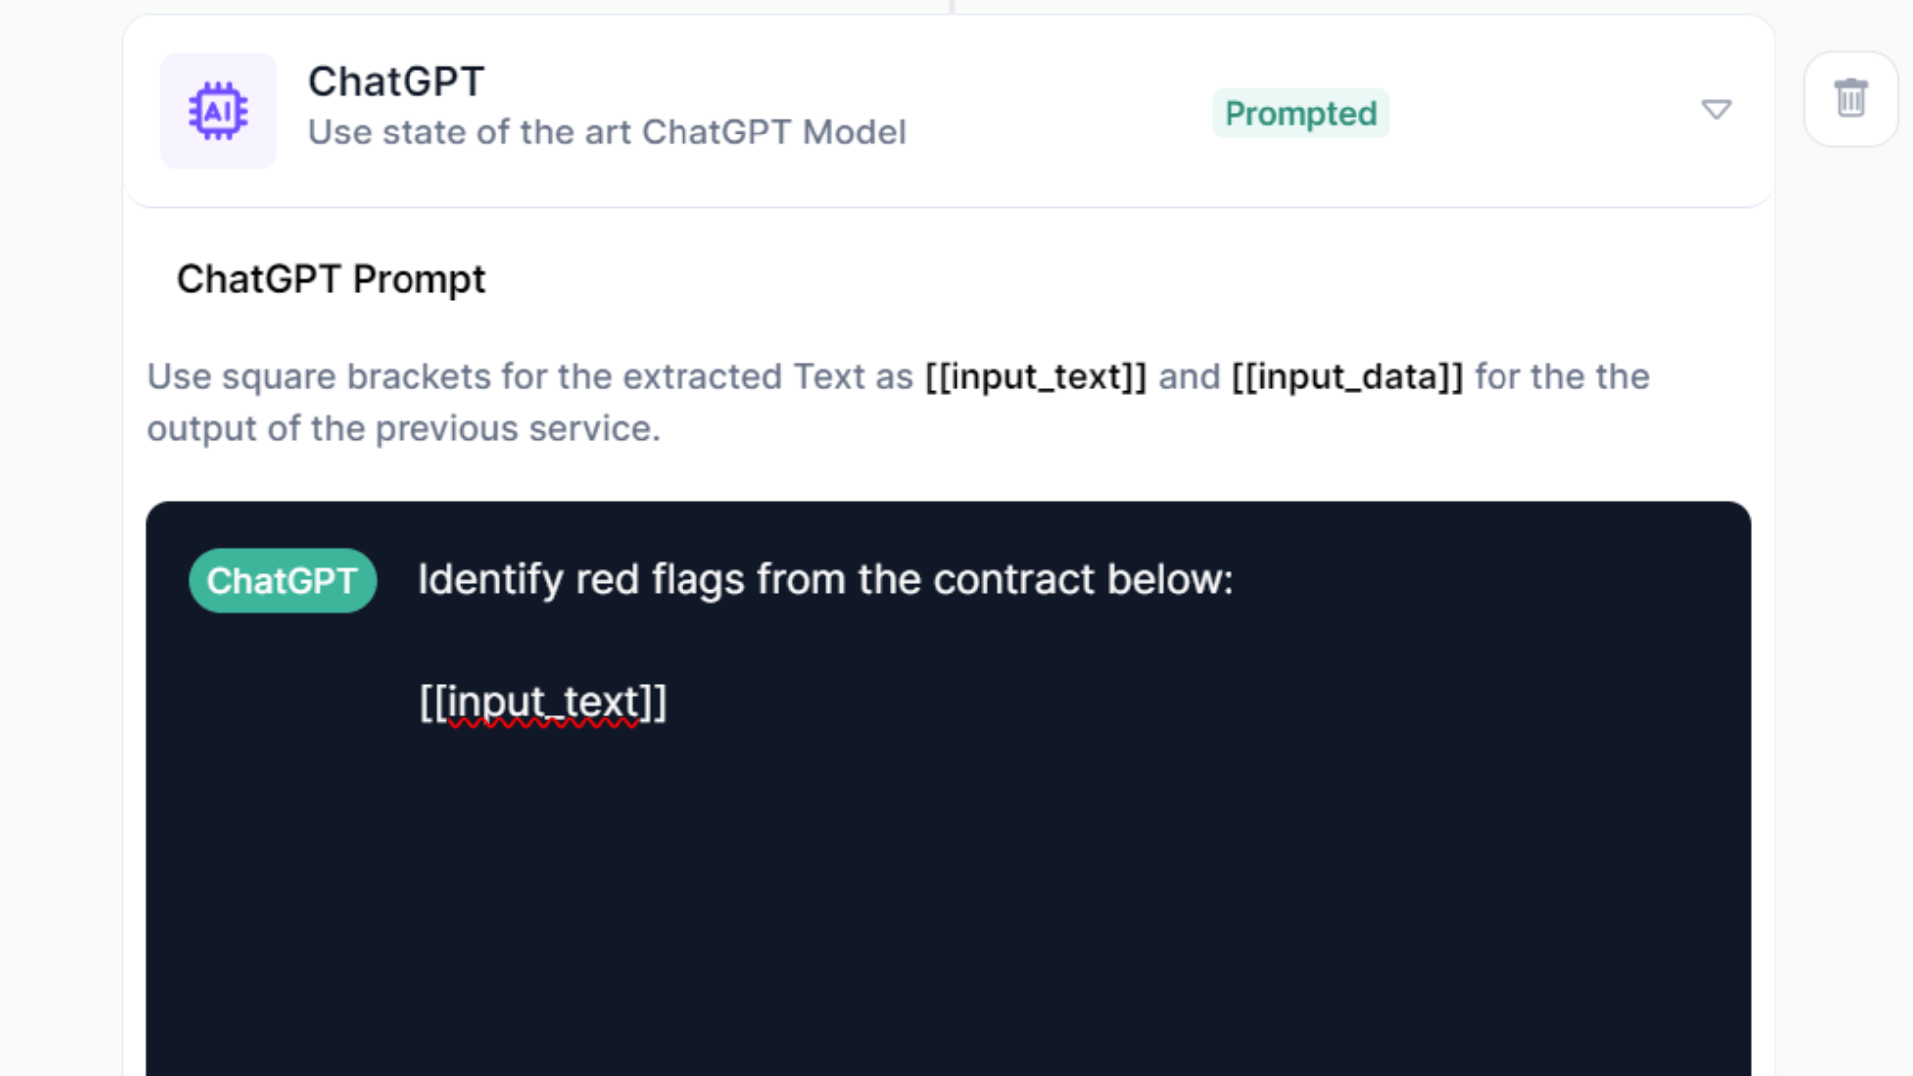Click the 'Identify red flags' prompt line
This screenshot has height=1076, width=1913.
tap(825, 580)
